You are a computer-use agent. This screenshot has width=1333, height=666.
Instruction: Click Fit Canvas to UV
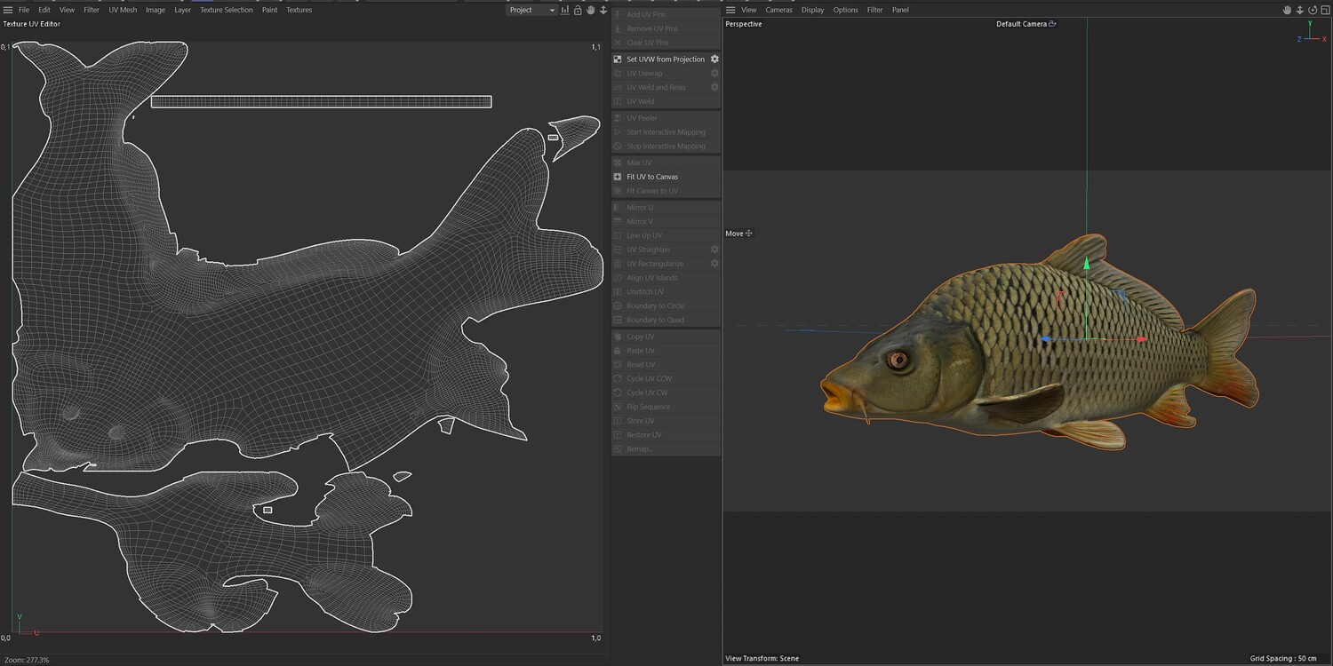666,191
